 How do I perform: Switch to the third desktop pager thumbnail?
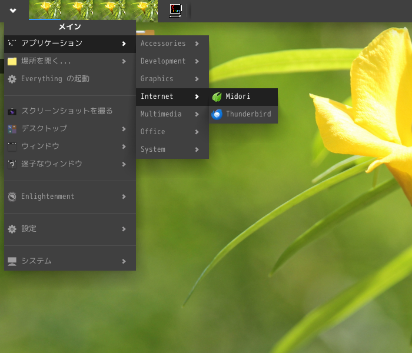(109, 10)
